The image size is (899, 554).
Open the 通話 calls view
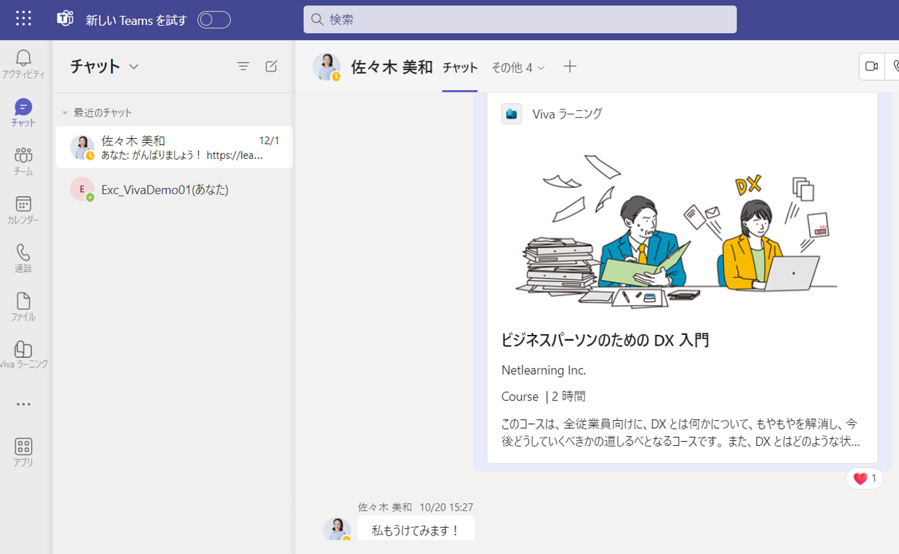(24, 258)
